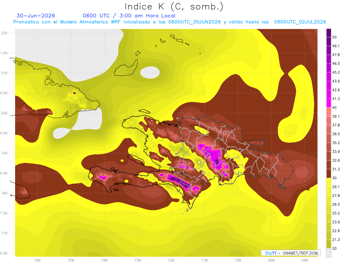
Task: Click longitude axis label "75W"
Action: tap(71, 260)
